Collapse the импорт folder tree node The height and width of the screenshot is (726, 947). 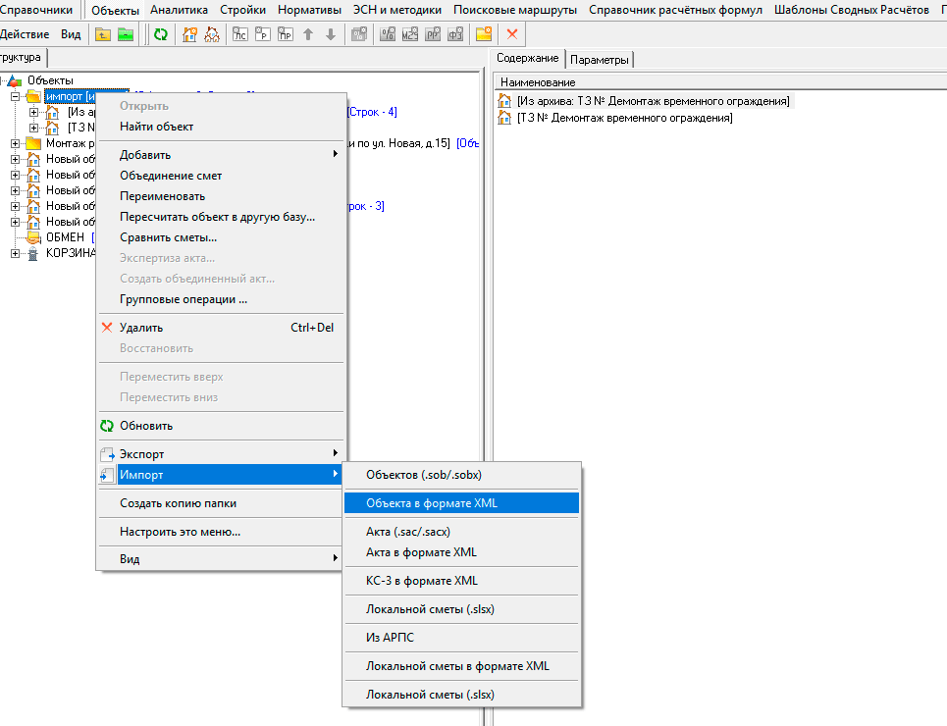click(16, 96)
